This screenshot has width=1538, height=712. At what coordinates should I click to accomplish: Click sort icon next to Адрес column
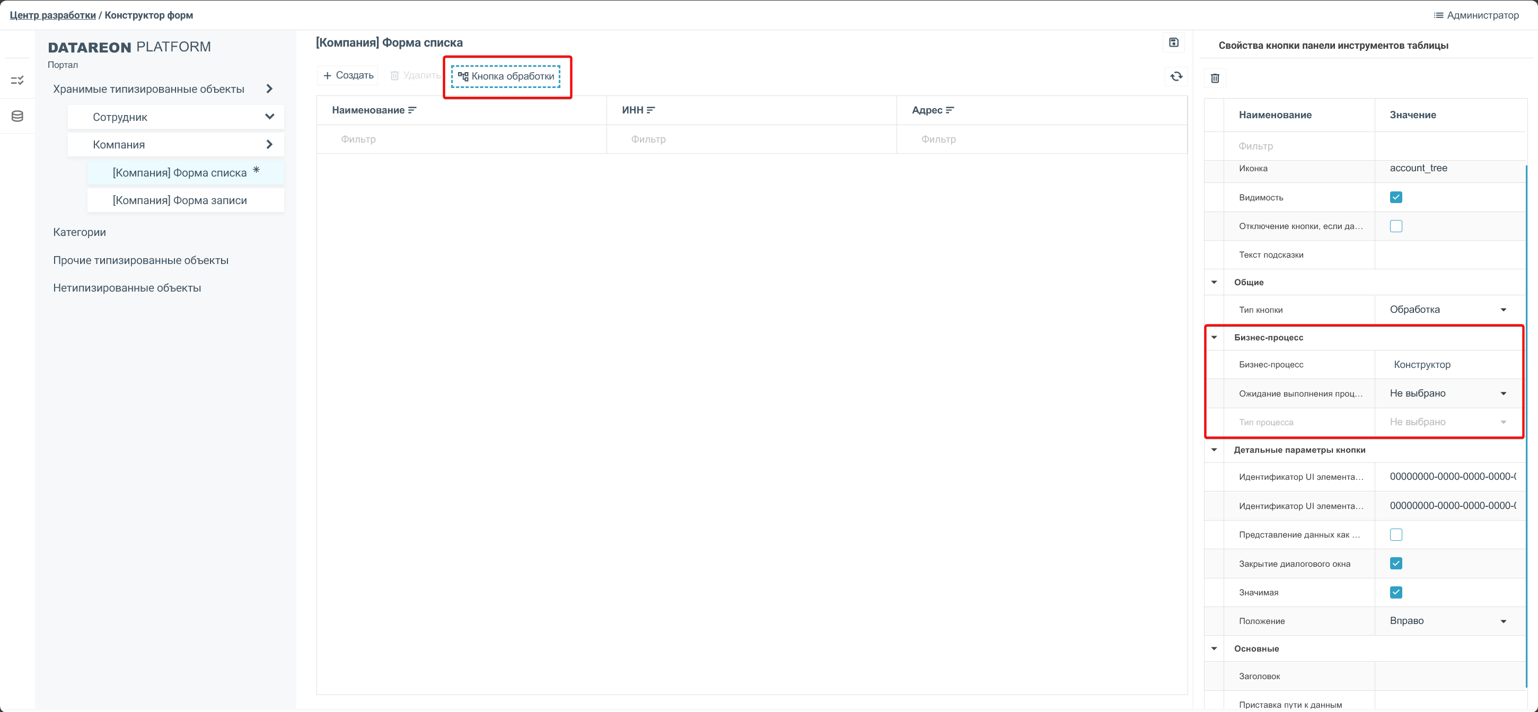tap(950, 110)
